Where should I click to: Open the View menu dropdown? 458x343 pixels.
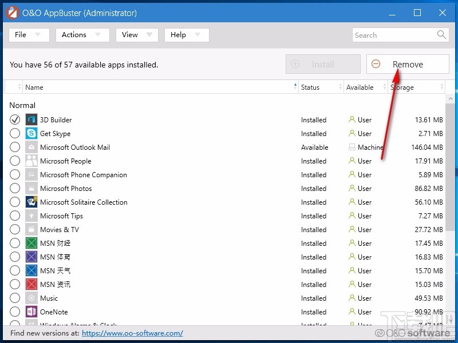[x=136, y=35]
